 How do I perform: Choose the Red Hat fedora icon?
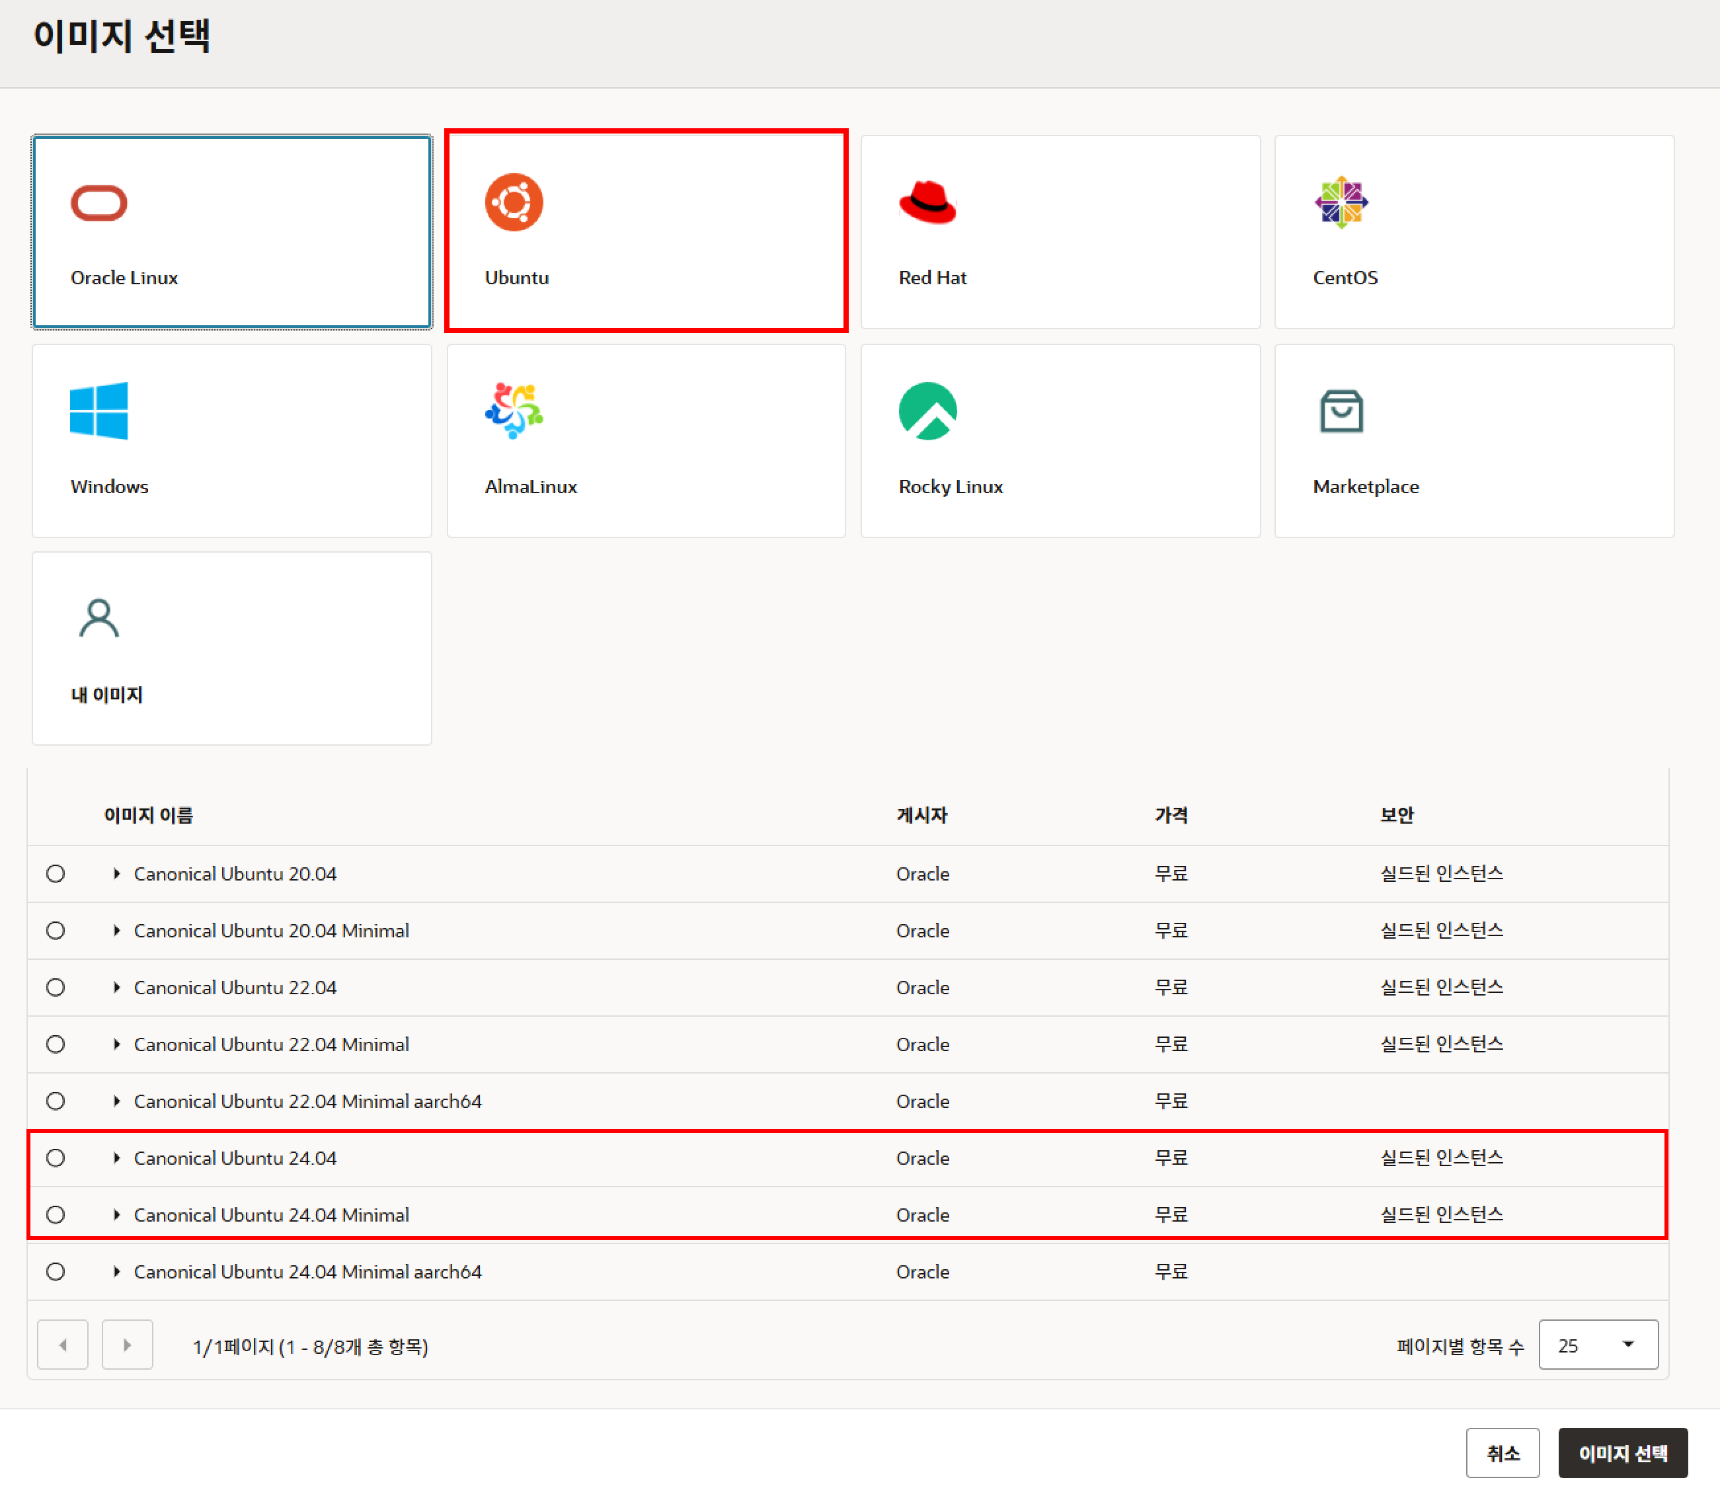click(927, 202)
